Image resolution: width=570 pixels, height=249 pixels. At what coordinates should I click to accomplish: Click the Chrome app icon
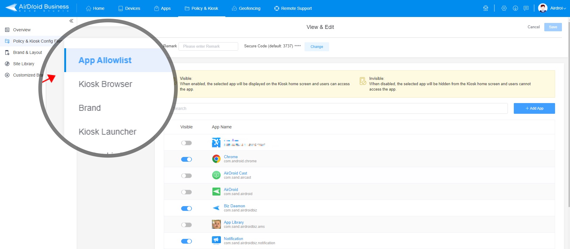216,159
